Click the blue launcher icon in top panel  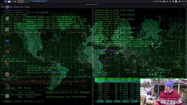pos(6,1)
